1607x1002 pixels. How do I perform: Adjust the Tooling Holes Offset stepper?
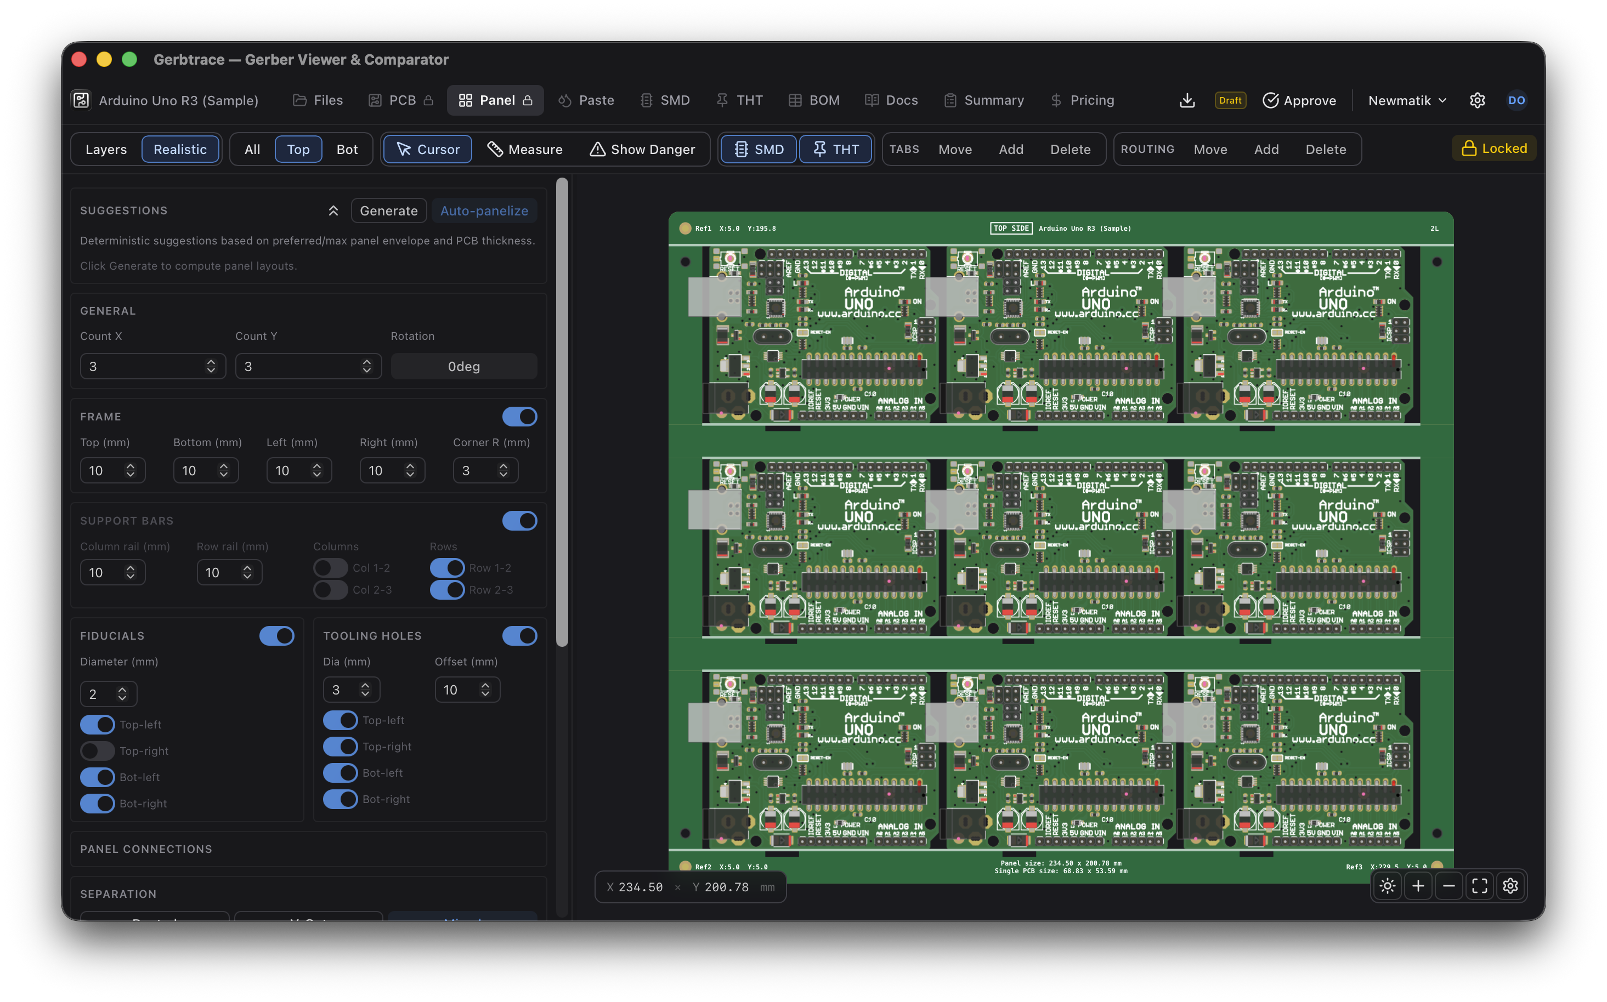point(485,690)
